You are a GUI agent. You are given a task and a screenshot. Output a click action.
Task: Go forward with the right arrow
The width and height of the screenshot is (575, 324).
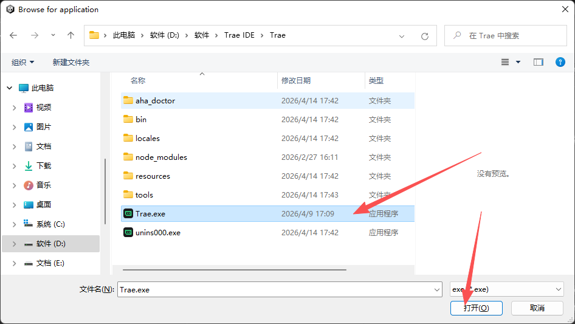pyautogui.click(x=35, y=35)
